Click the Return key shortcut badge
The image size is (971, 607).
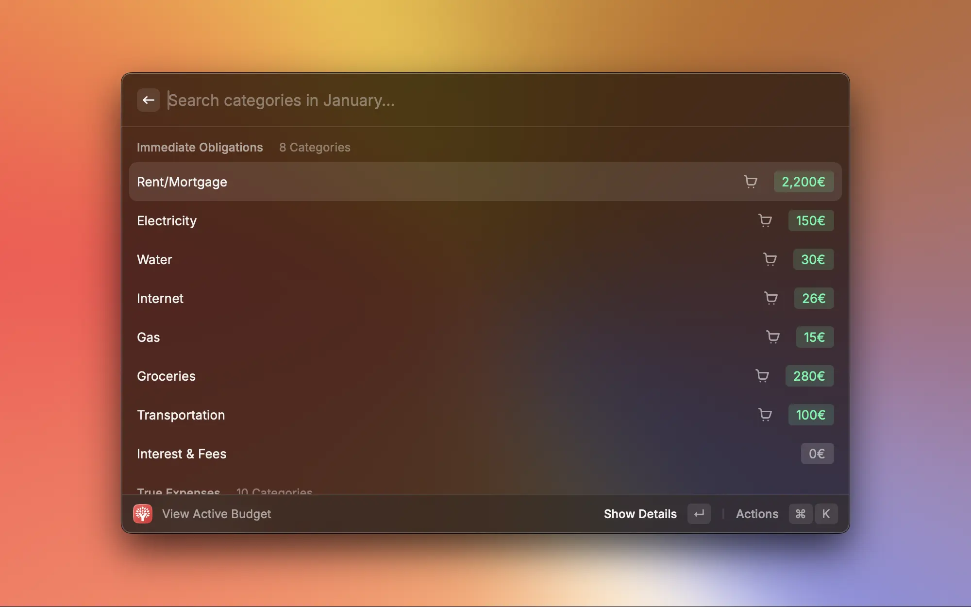(699, 514)
